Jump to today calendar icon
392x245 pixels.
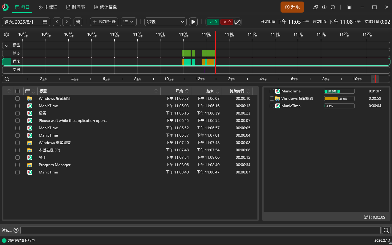pos(78,22)
